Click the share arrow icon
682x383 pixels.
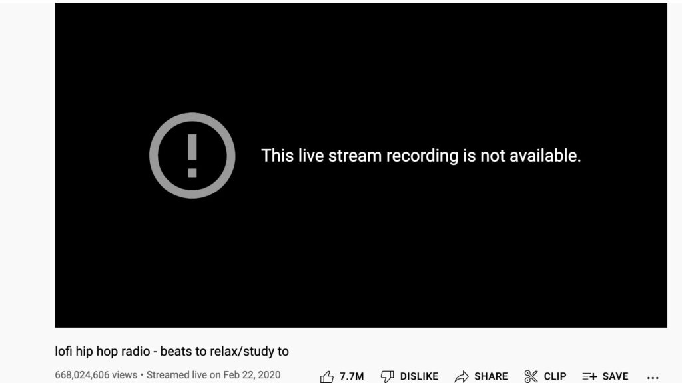coord(462,376)
